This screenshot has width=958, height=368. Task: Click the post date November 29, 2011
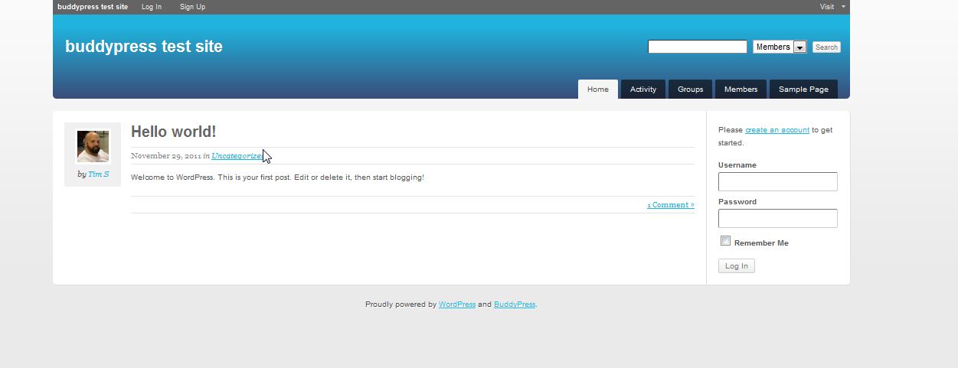click(x=166, y=156)
